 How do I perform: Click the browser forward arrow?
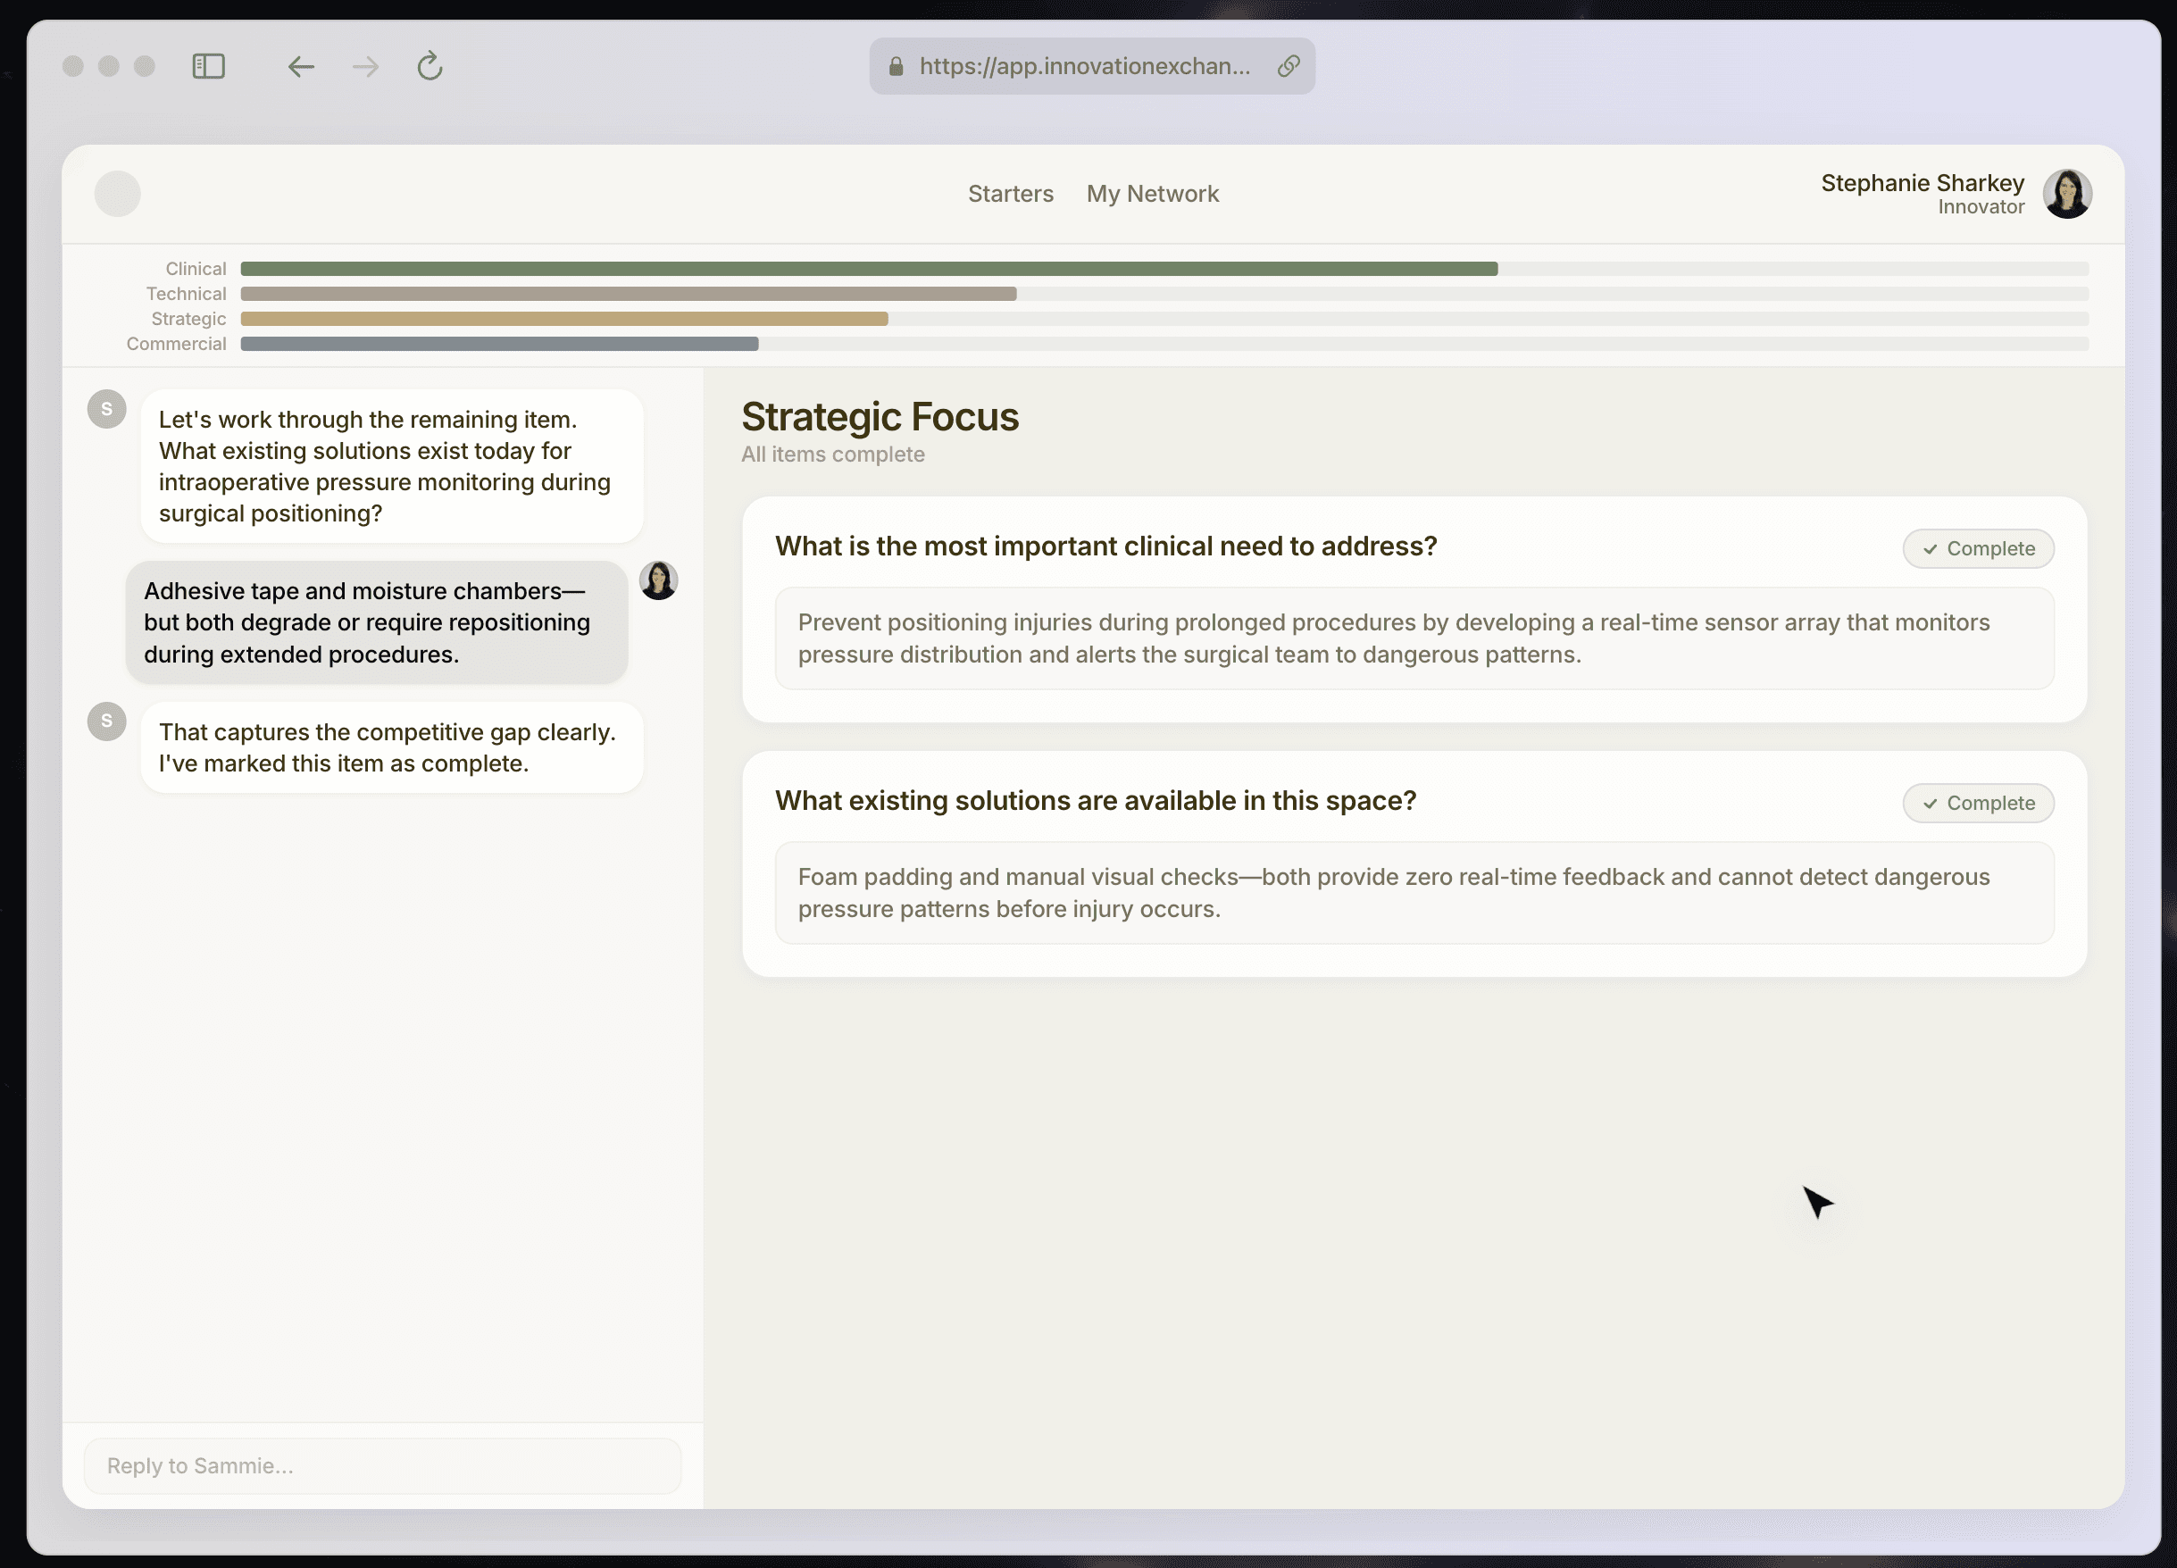[366, 66]
